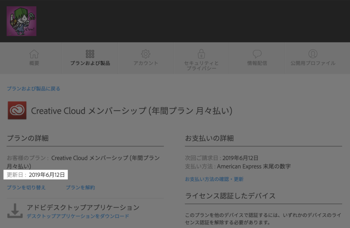Click デスクトップアプリケーションをダウンロード link
The height and width of the screenshot is (228, 350).
(x=78, y=216)
